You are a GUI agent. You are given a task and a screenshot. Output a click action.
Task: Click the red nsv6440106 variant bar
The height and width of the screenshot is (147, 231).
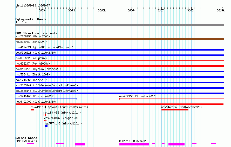point(175,110)
